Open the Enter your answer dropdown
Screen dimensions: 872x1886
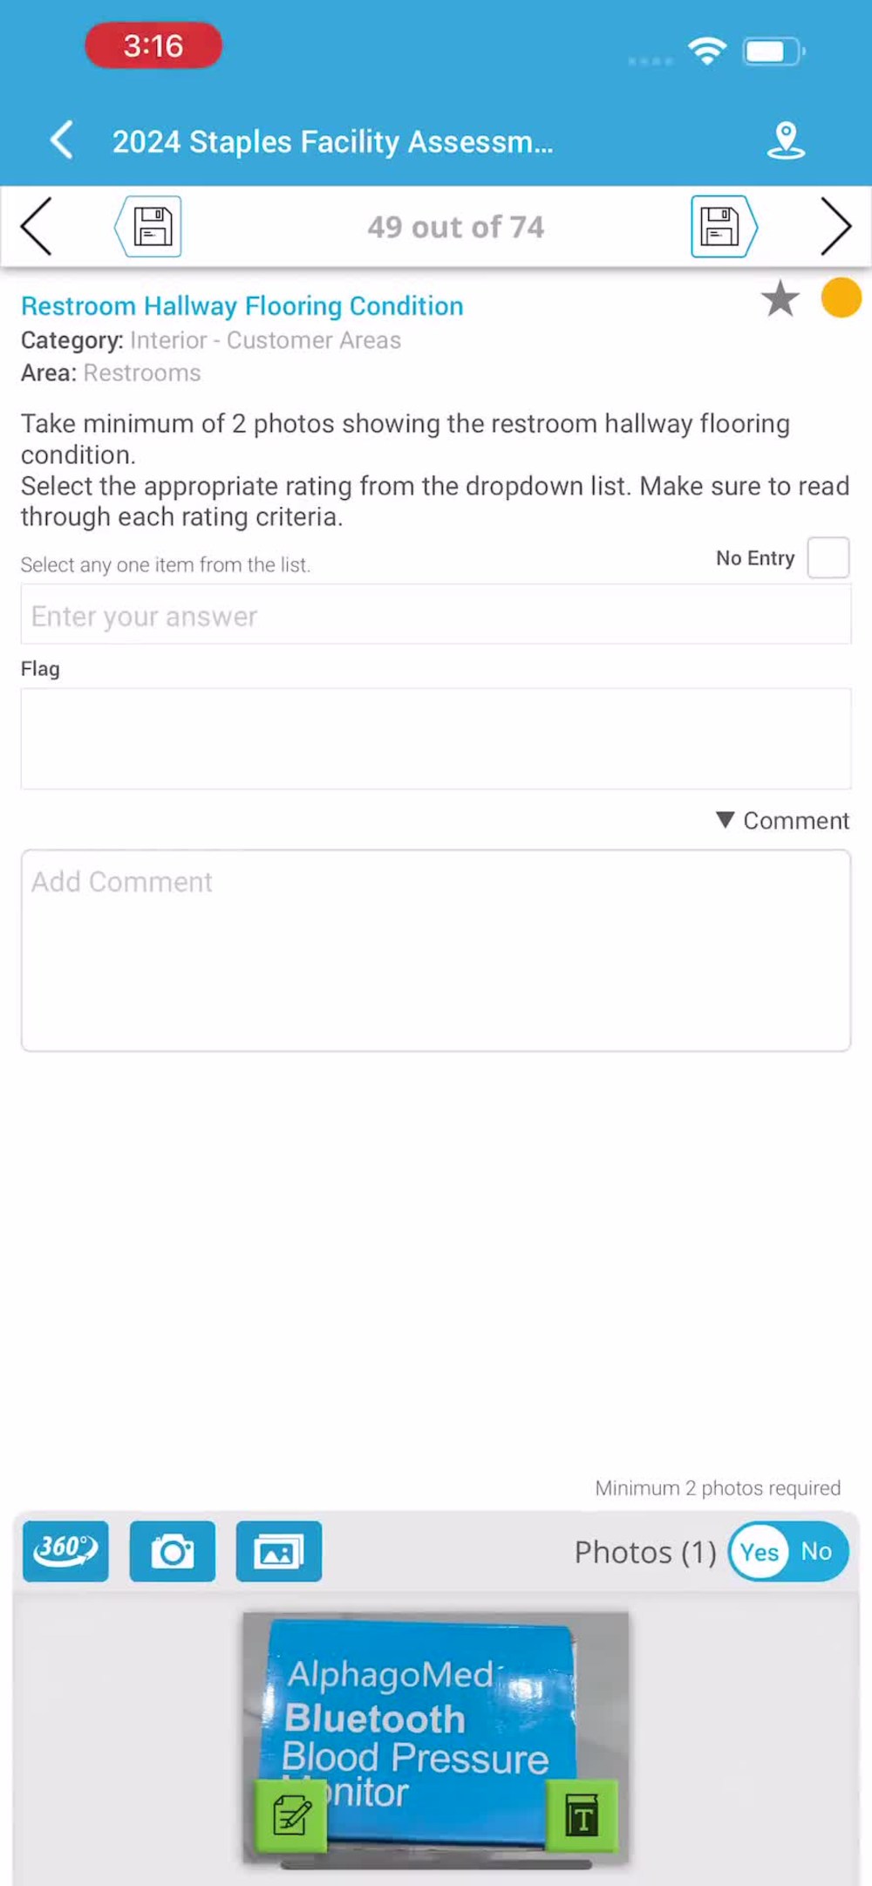(435, 615)
